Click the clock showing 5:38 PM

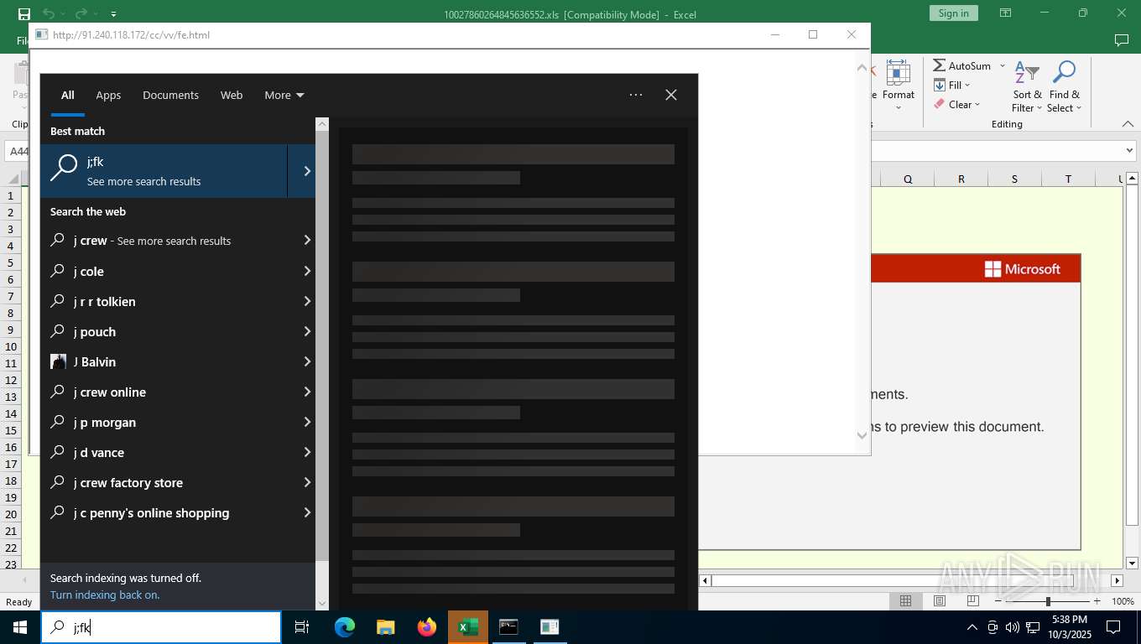click(x=1069, y=620)
